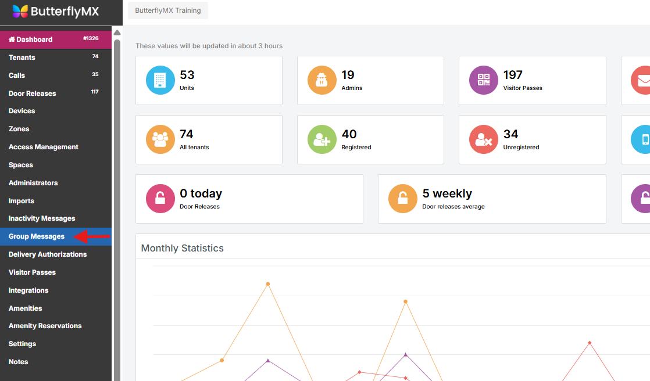Click the ButterflyMX Training building button
Image resolution: width=650 pixels, height=381 pixels.
coord(167,10)
